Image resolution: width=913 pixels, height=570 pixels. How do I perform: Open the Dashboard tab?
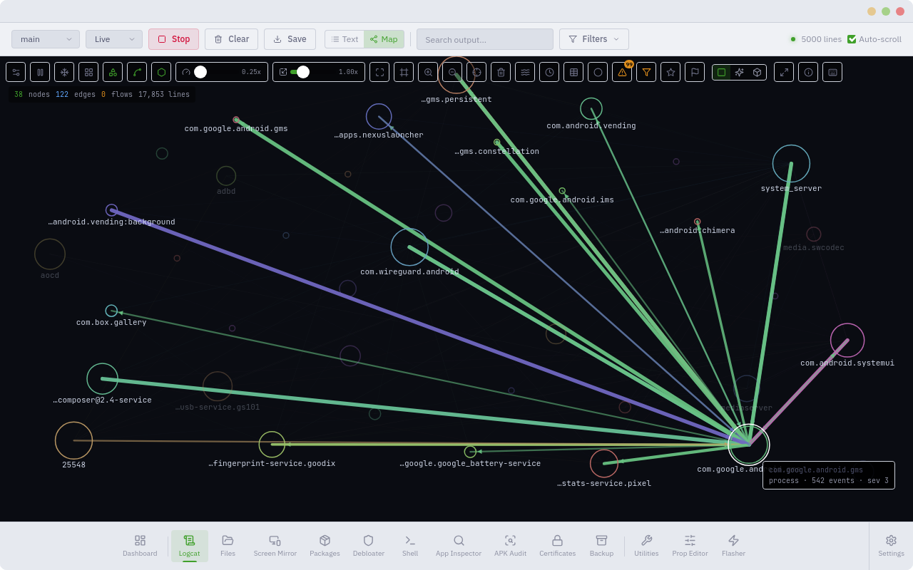tap(140, 546)
